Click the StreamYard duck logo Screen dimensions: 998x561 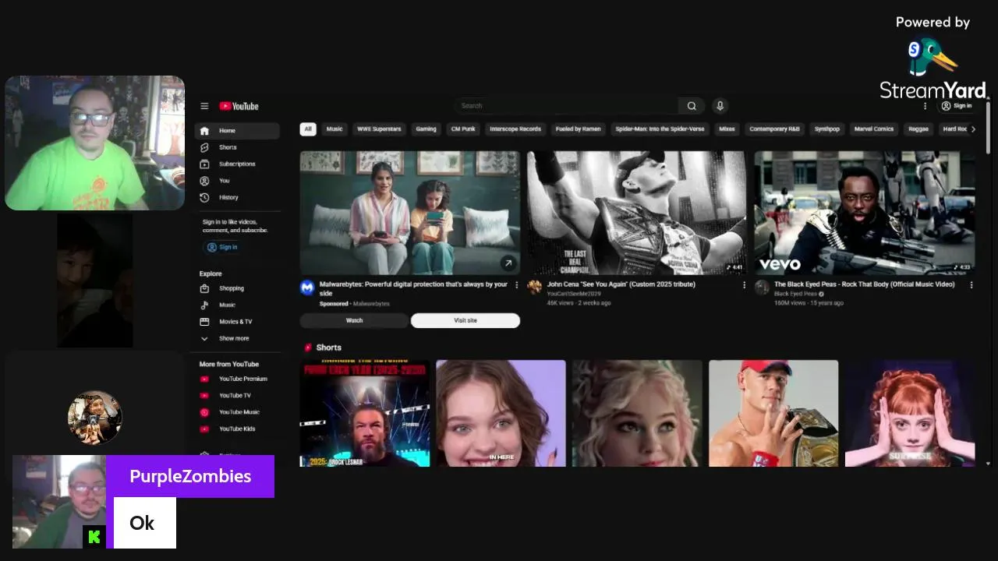coord(932,57)
